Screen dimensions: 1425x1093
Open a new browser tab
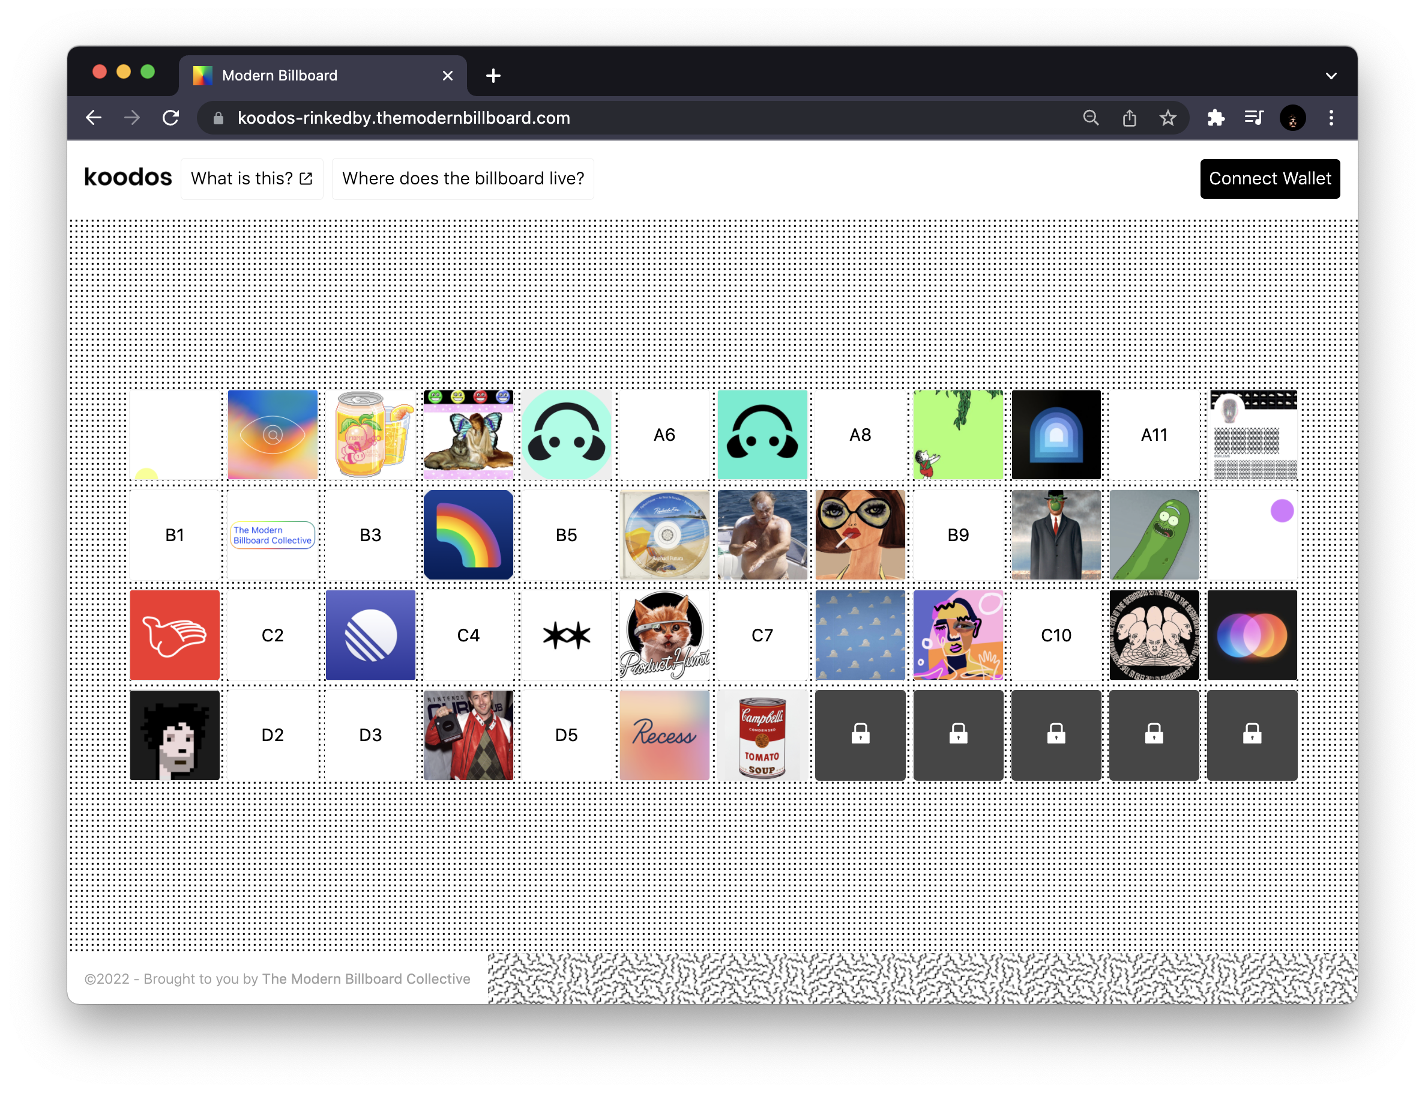(x=493, y=76)
